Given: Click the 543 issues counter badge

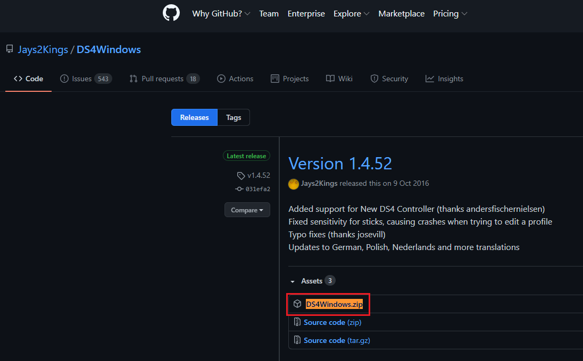Looking at the screenshot, I should pos(103,79).
